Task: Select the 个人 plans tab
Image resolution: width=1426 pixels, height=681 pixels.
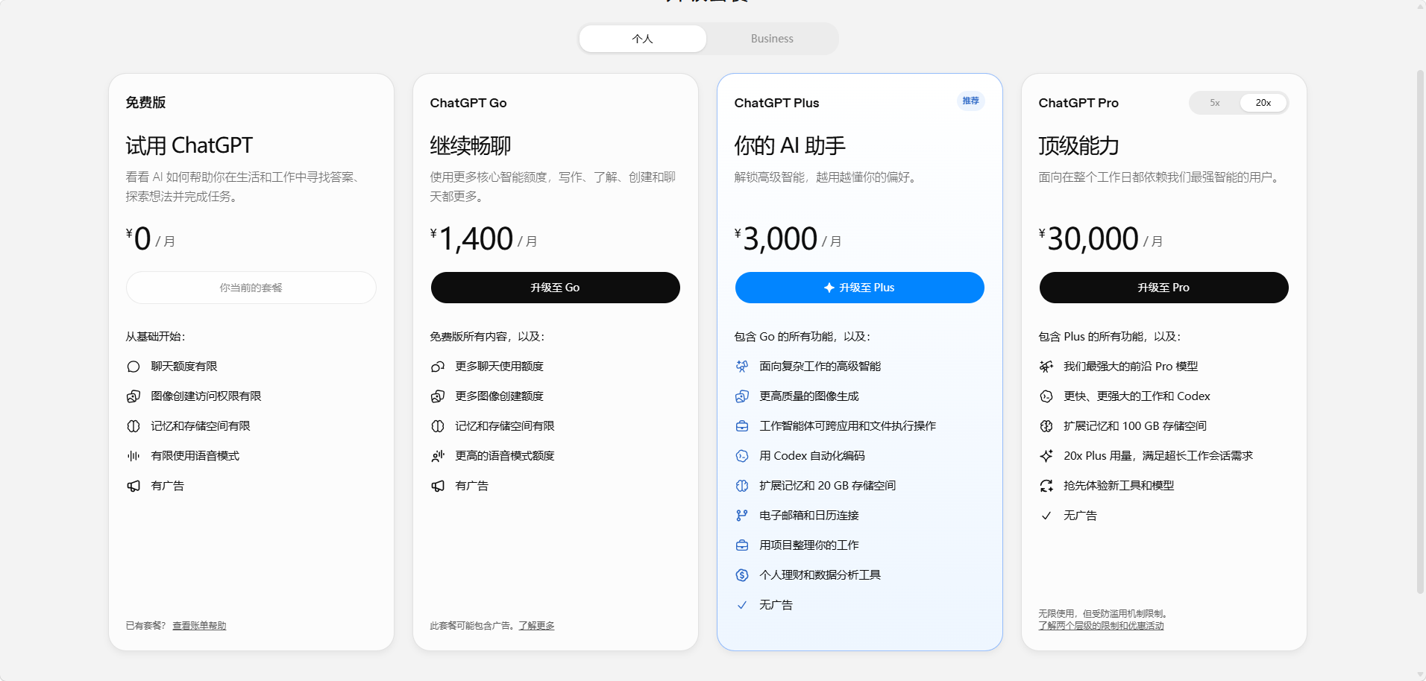Action: point(643,39)
